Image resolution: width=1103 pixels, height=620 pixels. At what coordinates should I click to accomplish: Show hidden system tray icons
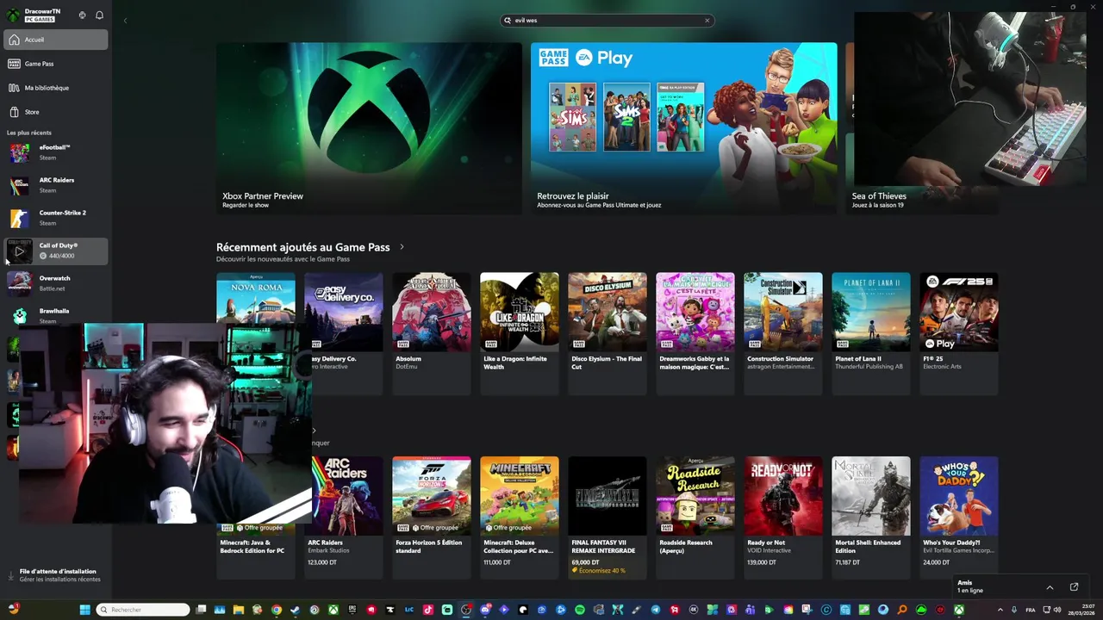click(1000, 610)
